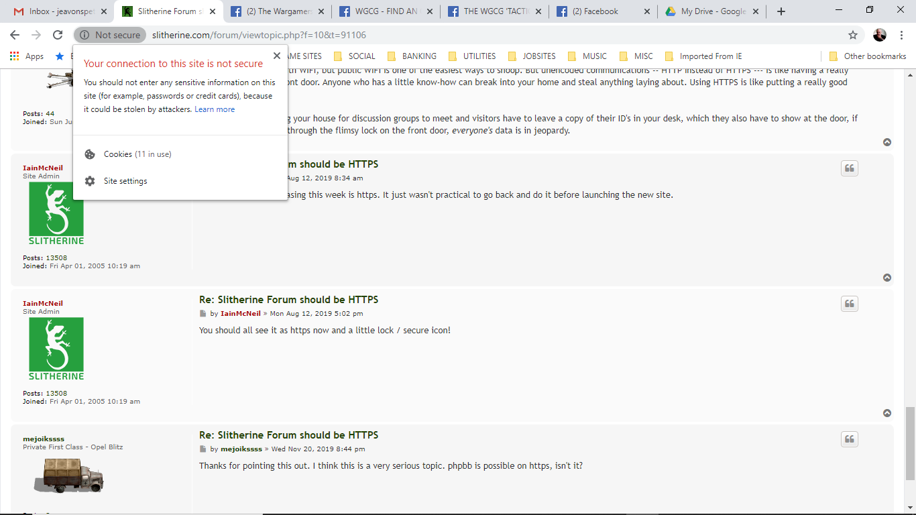Open the JOBSITES bookmarks folder
The height and width of the screenshot is (515, 916).
pos(532,56)
